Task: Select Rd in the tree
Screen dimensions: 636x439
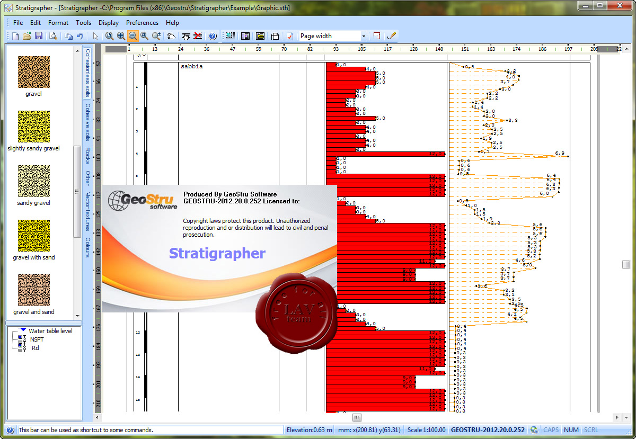Action: pos(35,348)
